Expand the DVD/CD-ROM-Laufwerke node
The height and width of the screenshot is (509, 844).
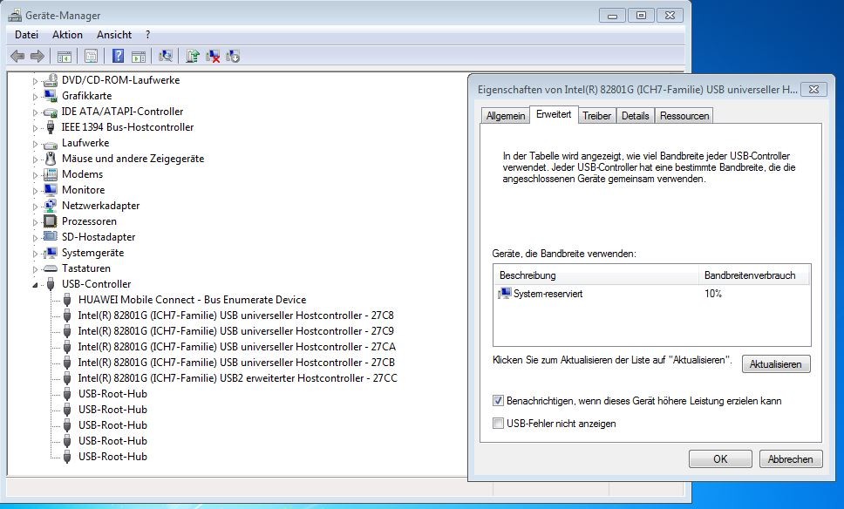tap(36, 81)
